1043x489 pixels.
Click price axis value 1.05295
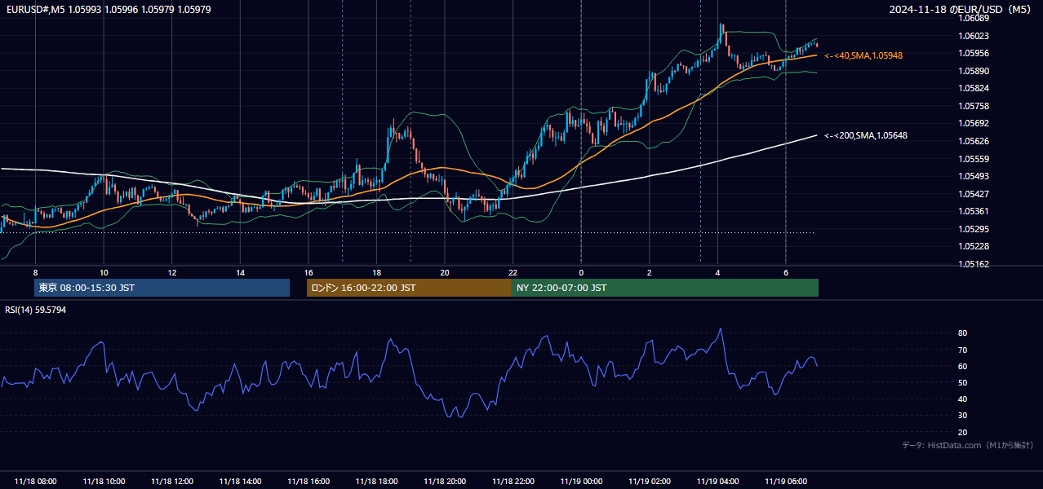(973, 229)
